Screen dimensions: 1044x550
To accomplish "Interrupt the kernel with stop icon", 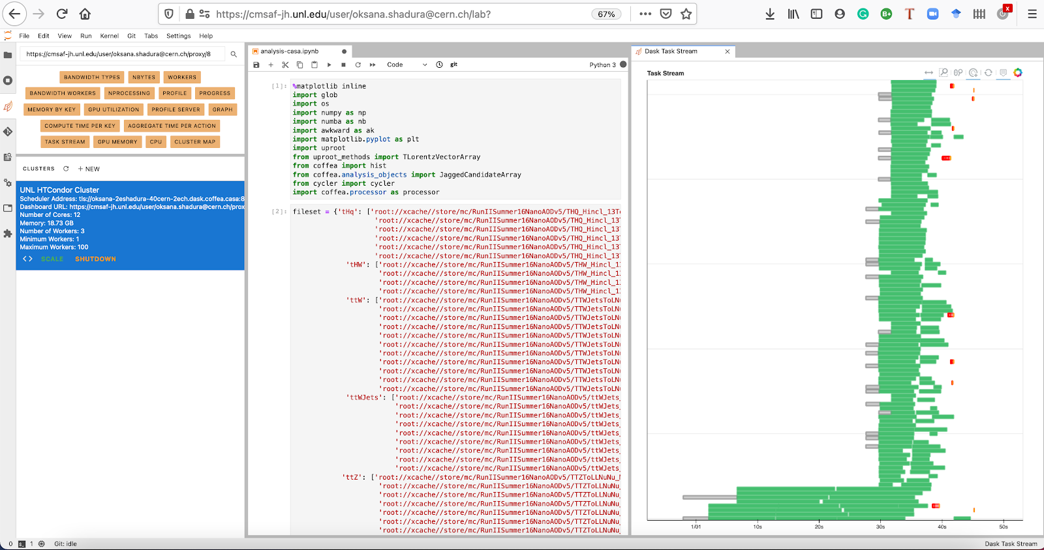I will click(343, 65).
